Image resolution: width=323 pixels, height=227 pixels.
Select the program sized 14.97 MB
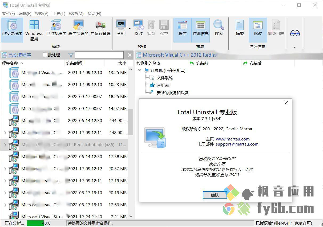pos(64,108)
